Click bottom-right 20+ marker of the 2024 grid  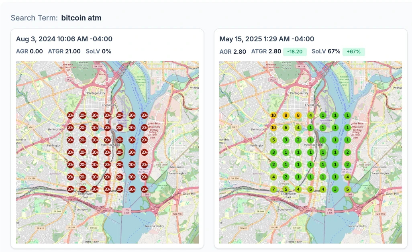pos(144,189)
